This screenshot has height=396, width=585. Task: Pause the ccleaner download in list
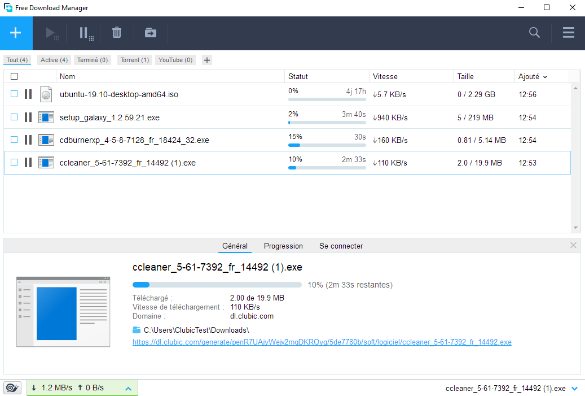click(x=28, y=163)
